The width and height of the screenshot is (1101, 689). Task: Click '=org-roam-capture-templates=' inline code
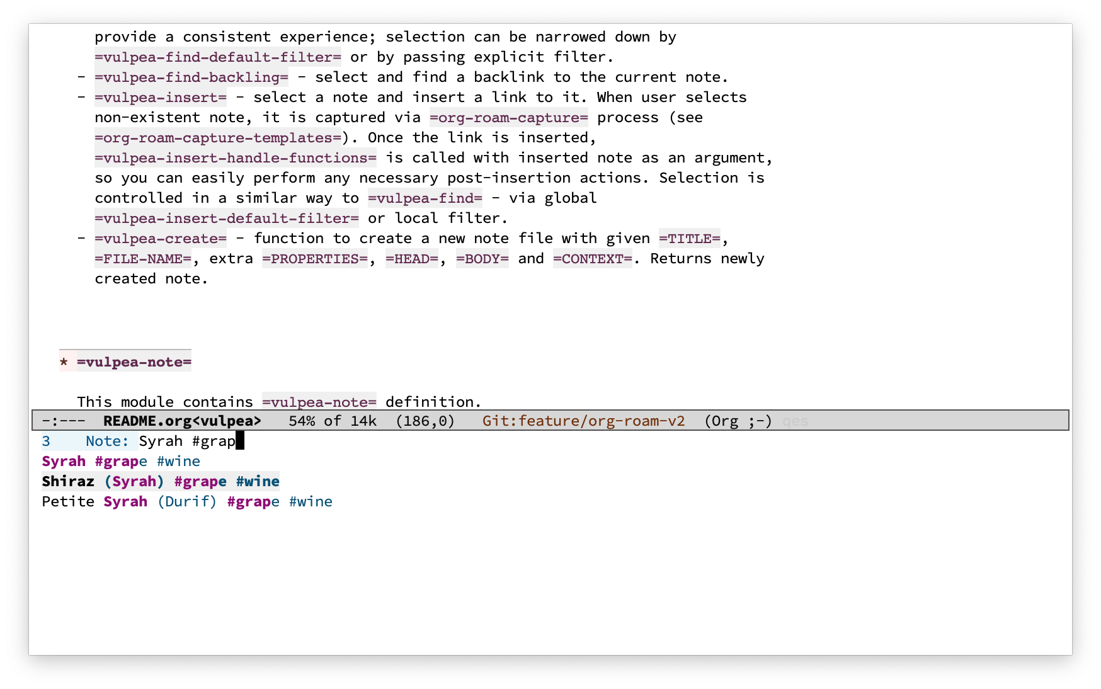[x=218, y=137]
